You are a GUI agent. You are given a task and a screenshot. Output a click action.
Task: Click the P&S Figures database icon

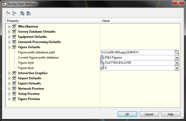[x=102, y=58]
